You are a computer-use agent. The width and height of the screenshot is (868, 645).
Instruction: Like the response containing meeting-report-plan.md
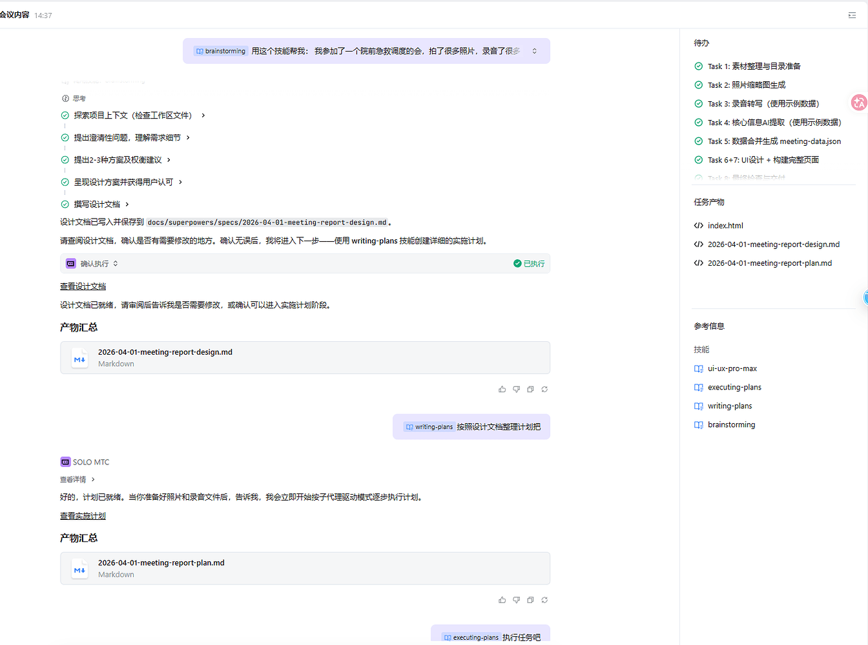[x=502, y=600]
